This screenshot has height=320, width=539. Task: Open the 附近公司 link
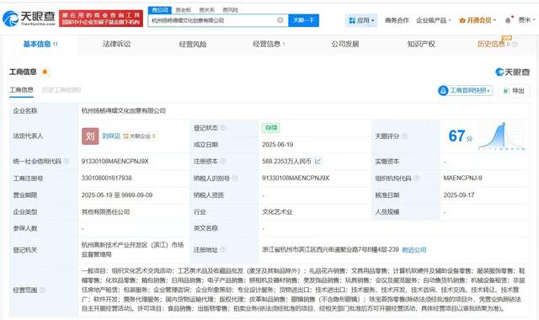point(414,250)
